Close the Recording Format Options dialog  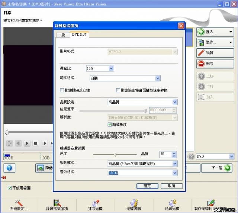coord(181,26)
